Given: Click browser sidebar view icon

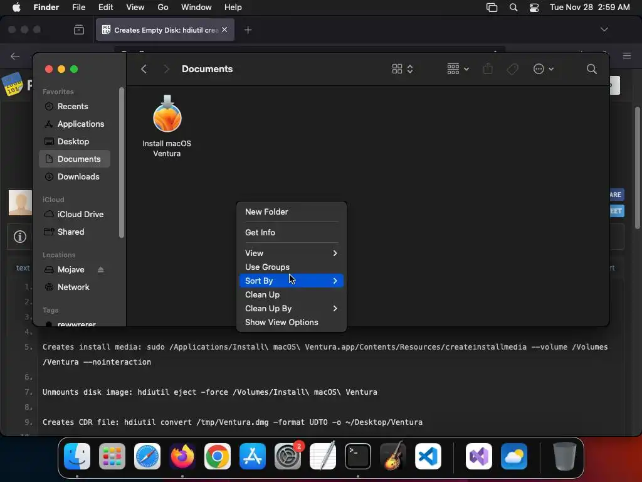Looking at the screenshot, I should (79, 30).
